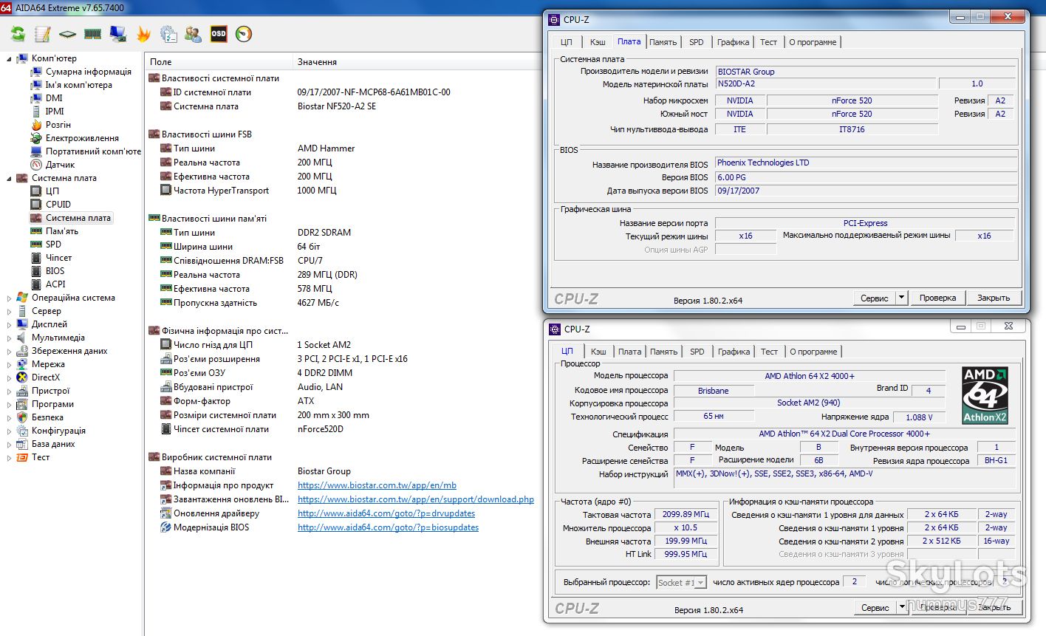This screenshot has height=636, width=1046.
Task: Open the preferences gear checklist icon
Action: tap(168, 34)
